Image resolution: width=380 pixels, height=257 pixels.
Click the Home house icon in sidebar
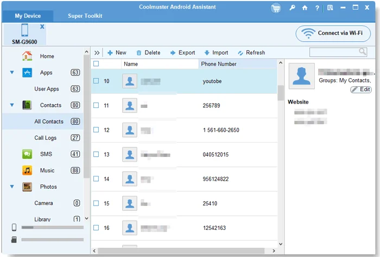click(27, 56)
